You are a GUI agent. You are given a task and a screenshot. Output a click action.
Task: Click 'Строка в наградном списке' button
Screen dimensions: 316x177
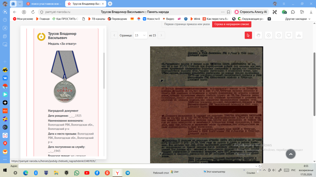231,24
